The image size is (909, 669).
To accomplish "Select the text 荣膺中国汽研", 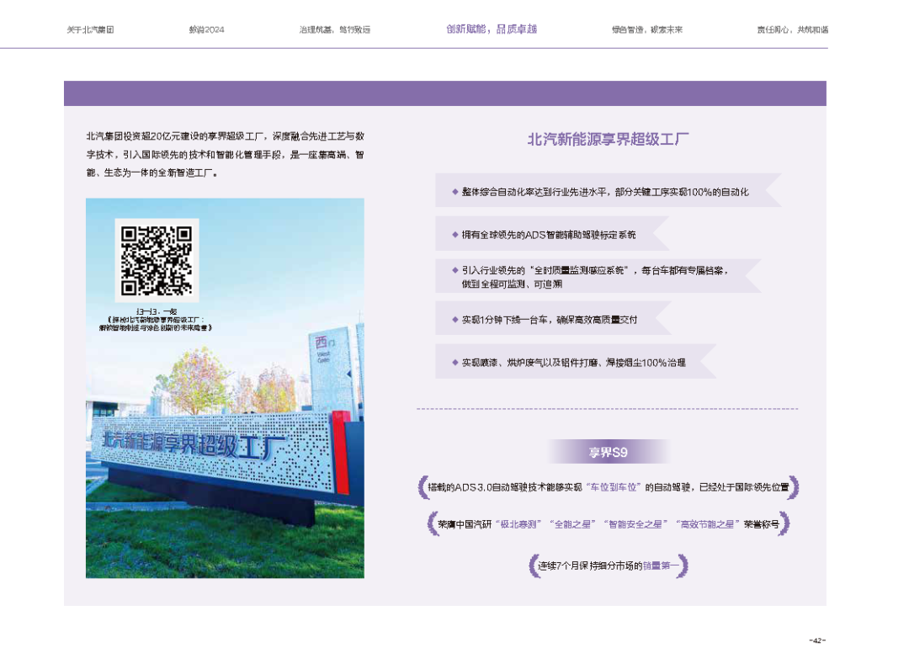I will (x=465, y=524).
